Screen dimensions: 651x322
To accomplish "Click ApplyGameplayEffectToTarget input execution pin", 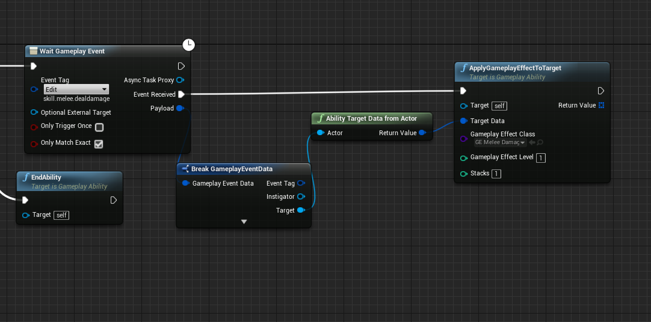I will 463,91.
